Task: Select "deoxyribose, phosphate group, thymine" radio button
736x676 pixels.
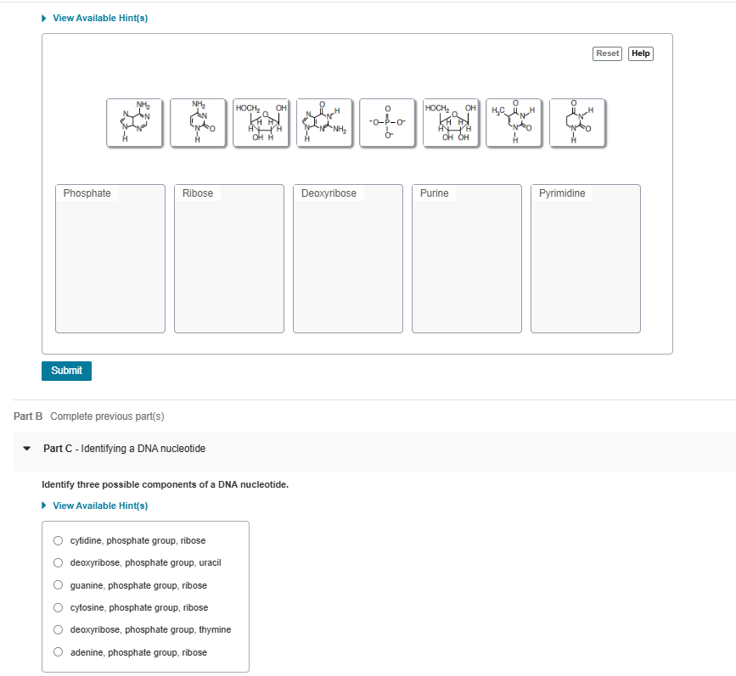Action: pyautogui.click(x=58, y=629)
